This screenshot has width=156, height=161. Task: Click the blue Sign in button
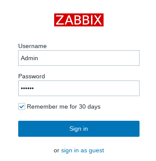tap(79, 129)
